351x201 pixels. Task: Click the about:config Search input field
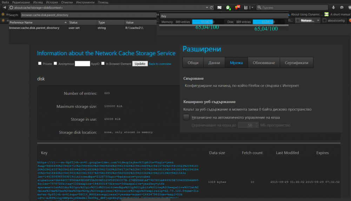coord(88,15)
